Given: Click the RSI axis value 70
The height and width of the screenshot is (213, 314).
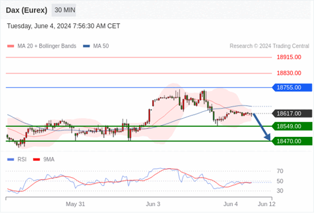Looking at the screenshot, I should pyautogui.click(x=280, y=171).
